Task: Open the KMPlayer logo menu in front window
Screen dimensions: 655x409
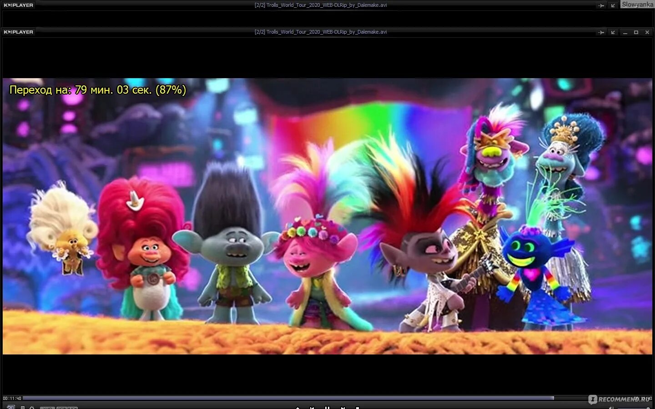Action: (x=18, y=32)
